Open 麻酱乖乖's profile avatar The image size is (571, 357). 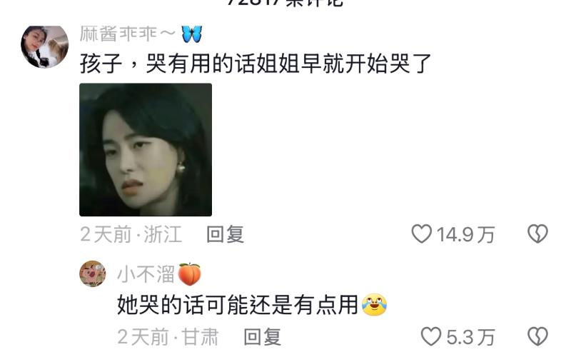(45, 46)
